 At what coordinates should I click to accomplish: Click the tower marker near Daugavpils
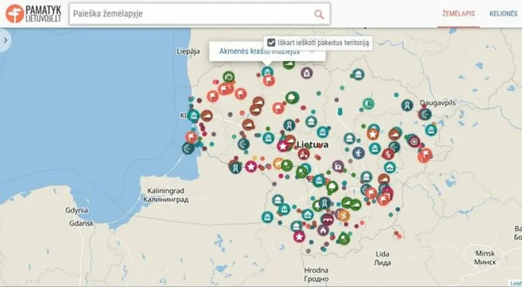pos(407,105)
